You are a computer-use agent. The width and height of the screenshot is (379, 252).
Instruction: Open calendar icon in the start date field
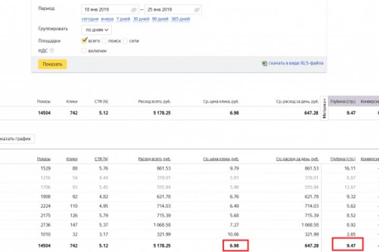coord(134,10)
